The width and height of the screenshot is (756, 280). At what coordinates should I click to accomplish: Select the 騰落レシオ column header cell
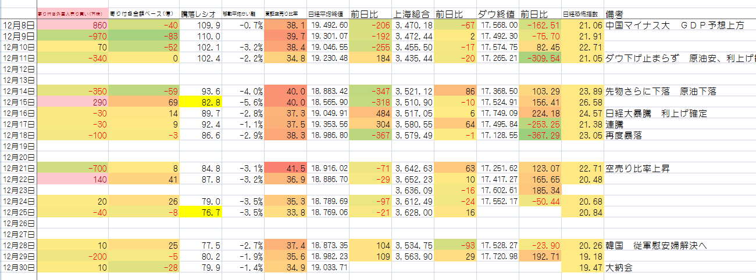pos(199,13)
